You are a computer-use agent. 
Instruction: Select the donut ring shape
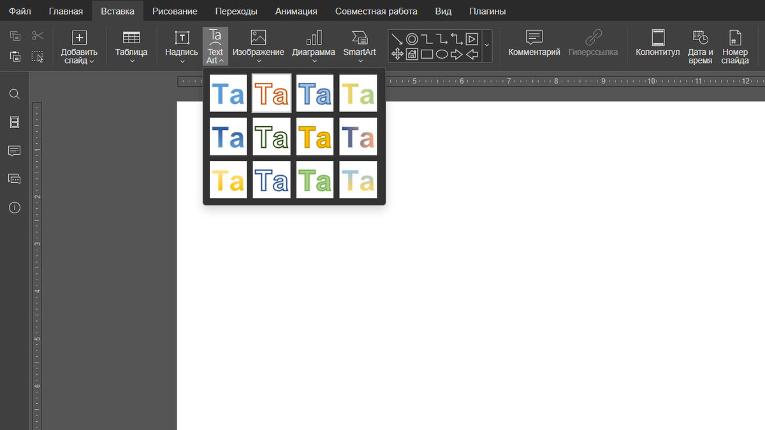click(x=412, y=39)
